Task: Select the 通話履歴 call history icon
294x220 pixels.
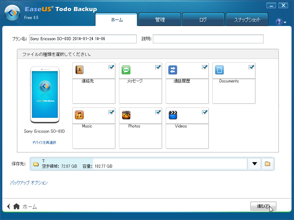Action: (x=172, y=70)
